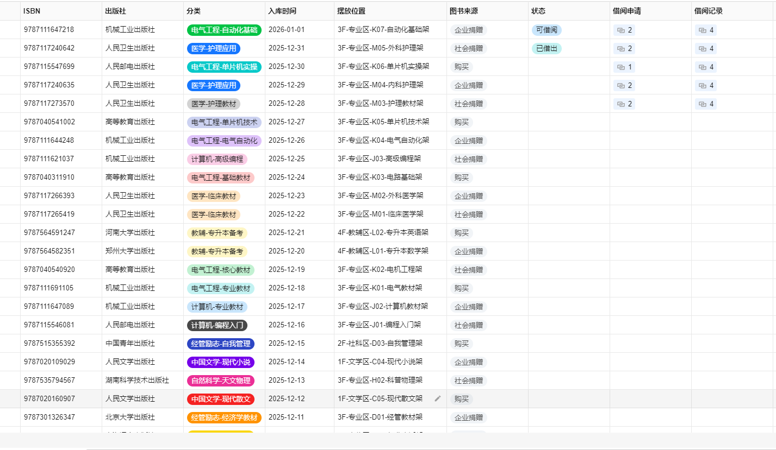
Task: Select the 医学-护理应用 blue tag
Action: [215, 48]
